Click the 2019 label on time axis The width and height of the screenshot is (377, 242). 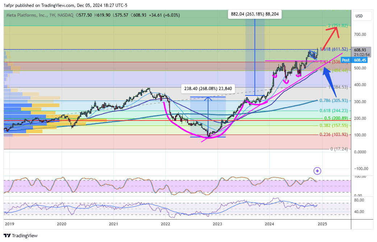[x=9, y=224]
